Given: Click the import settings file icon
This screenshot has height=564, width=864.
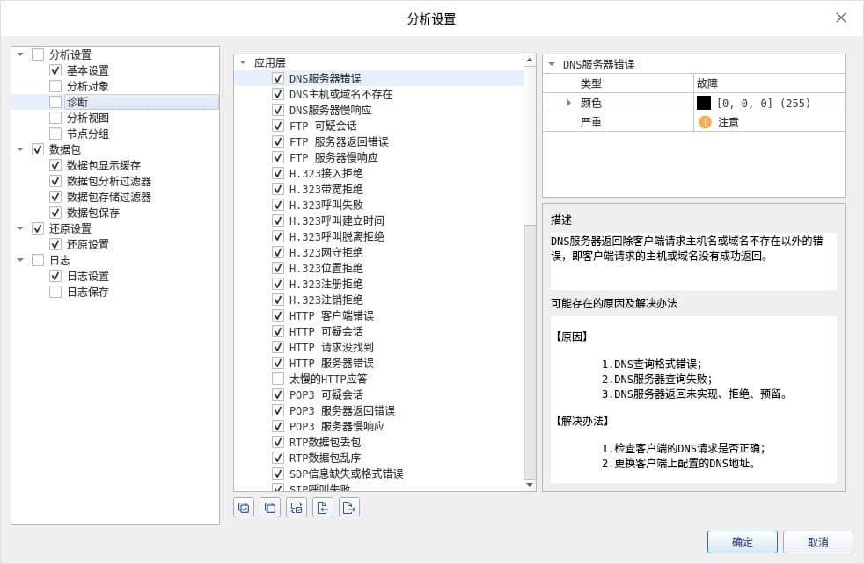Looking at the screenshot, I should pyautogui.click(x=323, y=507).
